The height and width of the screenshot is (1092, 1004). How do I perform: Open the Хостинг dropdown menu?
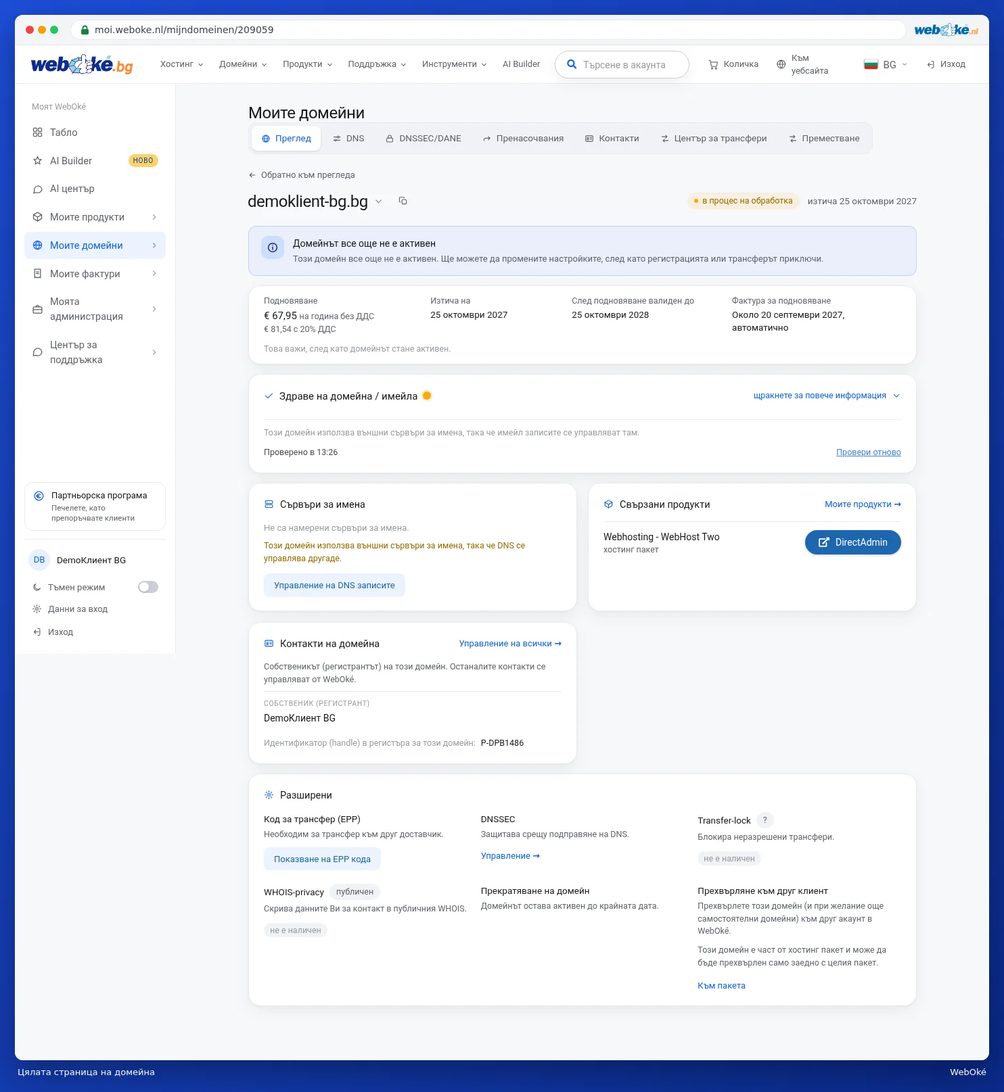181,64
